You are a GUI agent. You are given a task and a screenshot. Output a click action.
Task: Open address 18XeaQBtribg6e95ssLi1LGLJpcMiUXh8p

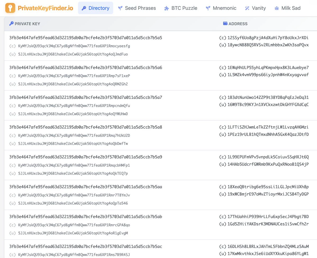point(268,187)
